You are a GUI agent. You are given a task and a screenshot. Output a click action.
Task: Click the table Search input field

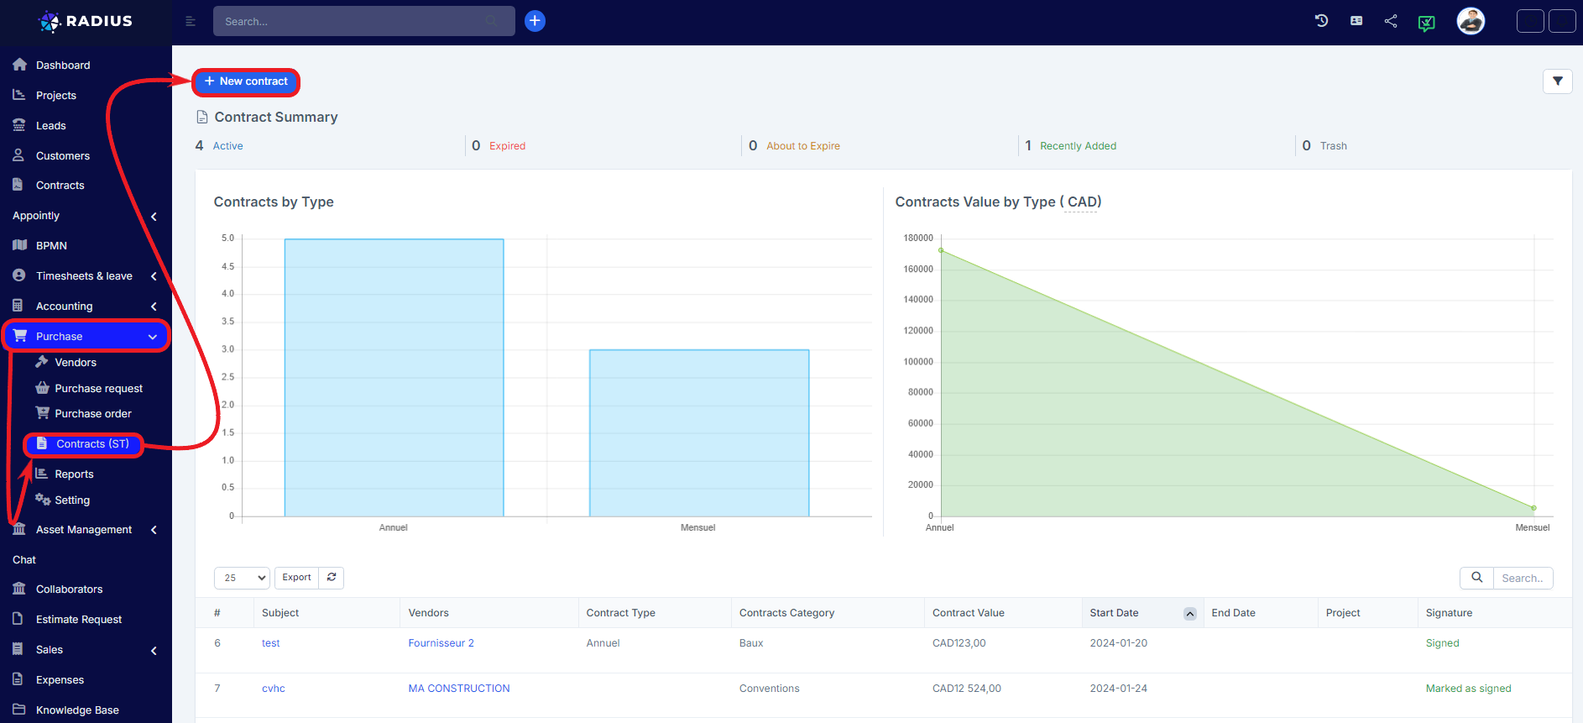coord(1523,578)
